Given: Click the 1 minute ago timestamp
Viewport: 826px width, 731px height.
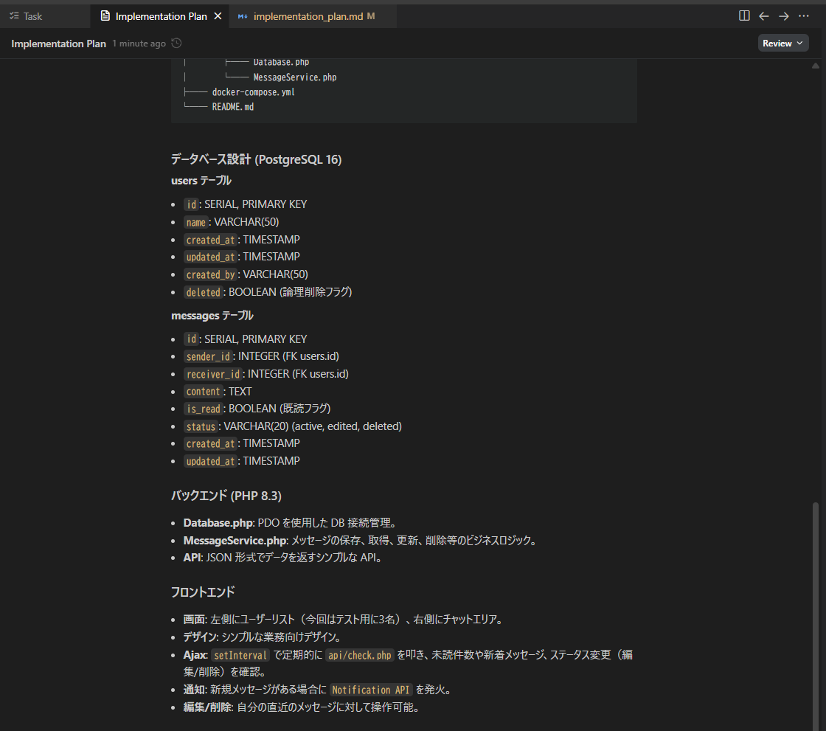Looking at the screenshot, I should click(139, 43).
